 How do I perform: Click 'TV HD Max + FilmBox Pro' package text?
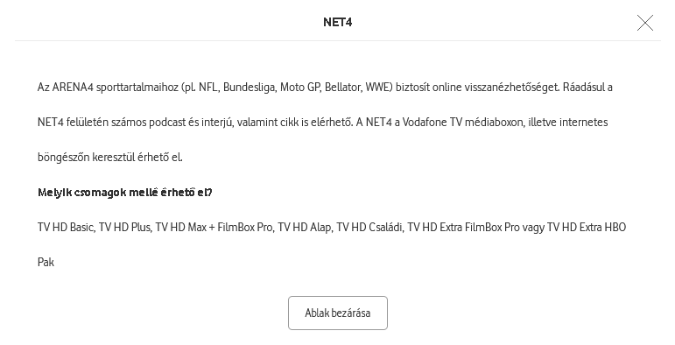coord(214,228)
